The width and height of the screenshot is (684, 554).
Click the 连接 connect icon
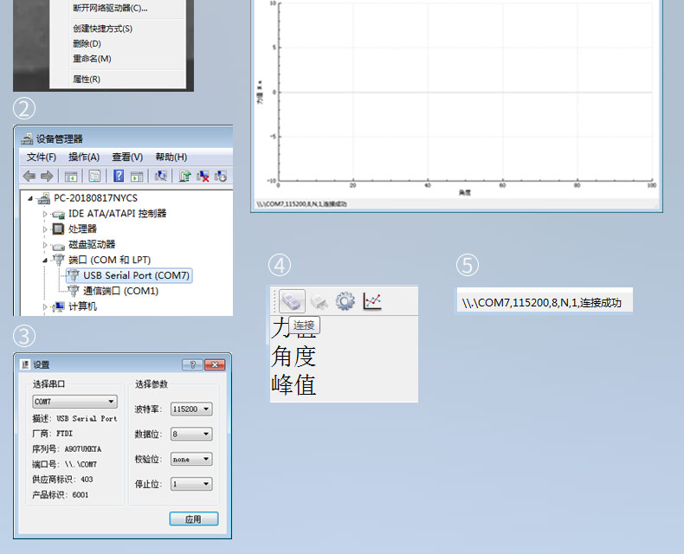[x=292, y=300]
